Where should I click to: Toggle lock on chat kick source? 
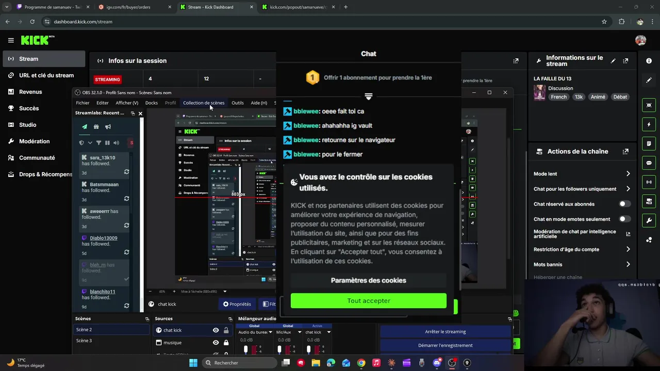click(x=226, y=330)
